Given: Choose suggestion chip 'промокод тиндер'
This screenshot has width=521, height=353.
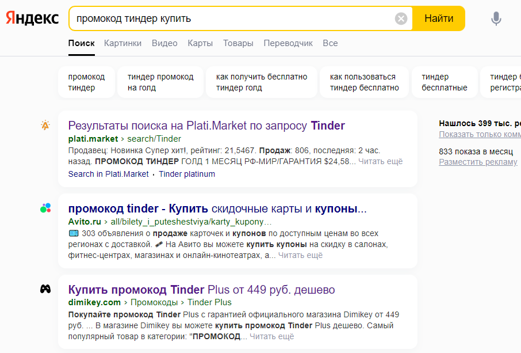Looking at the screenshot, I should click(x=86, y=82).
